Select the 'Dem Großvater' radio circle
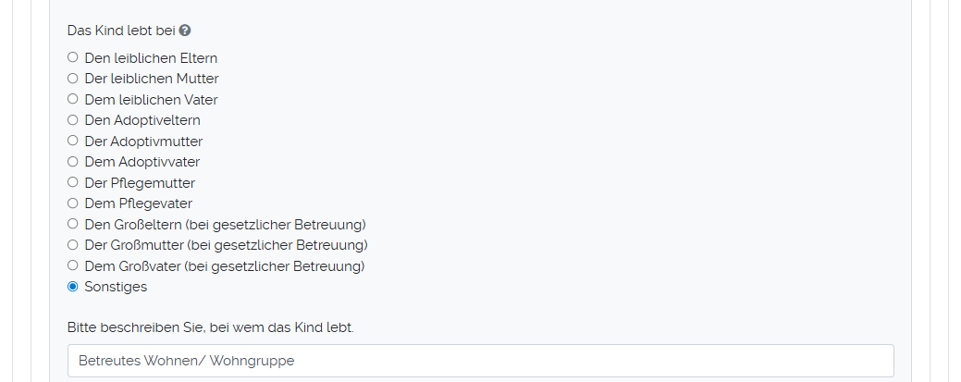The height and width of the screenshot is (382, 961). 73,265
